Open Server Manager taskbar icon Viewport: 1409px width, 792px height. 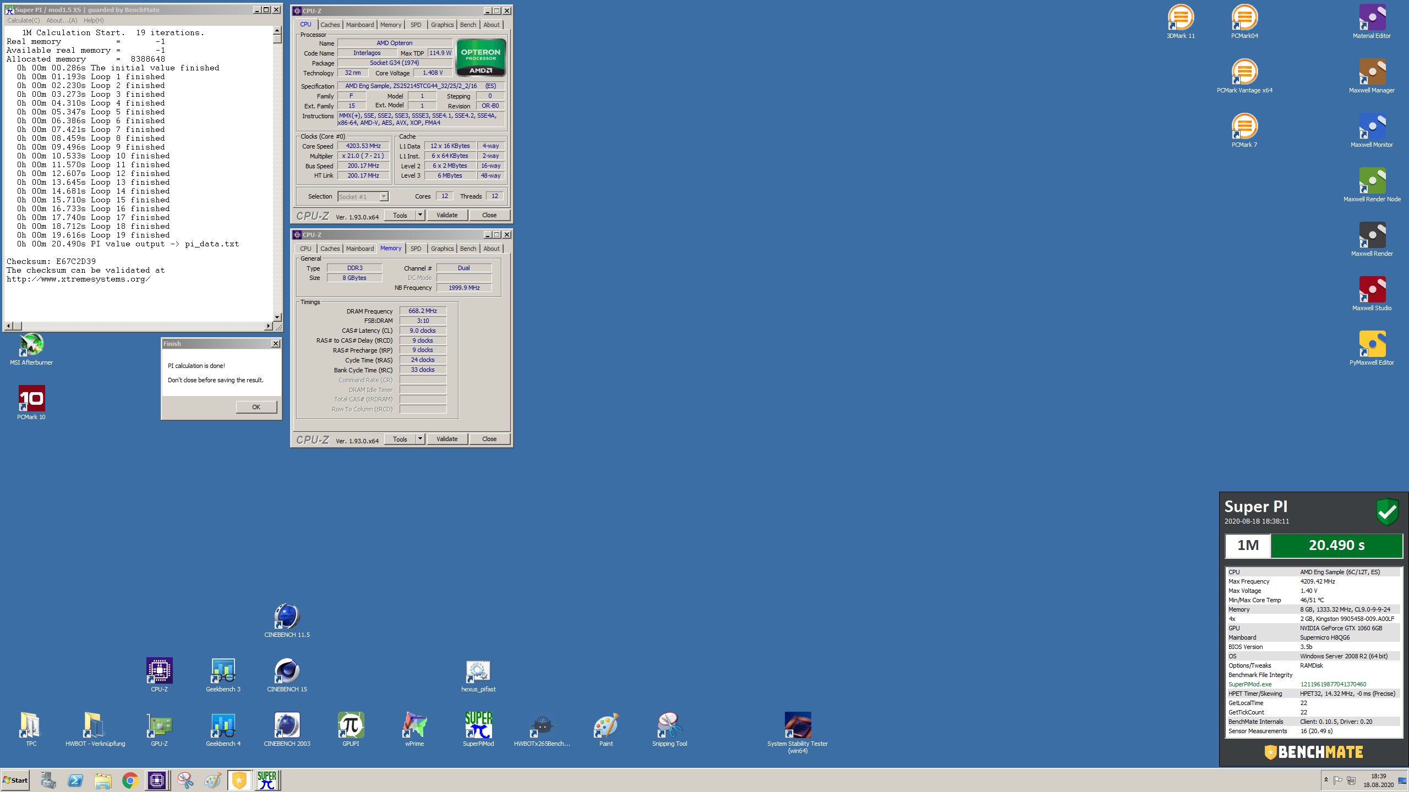(48, 780)
